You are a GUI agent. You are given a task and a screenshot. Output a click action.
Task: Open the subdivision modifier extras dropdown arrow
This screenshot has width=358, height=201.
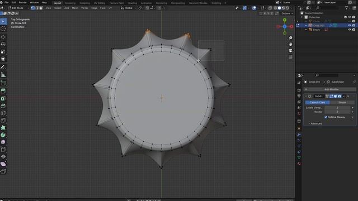tap(344, 96)
